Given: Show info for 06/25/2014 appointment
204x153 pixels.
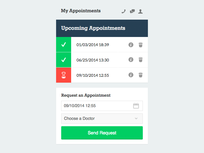Looking at the screenshot, I should point(131,60).
